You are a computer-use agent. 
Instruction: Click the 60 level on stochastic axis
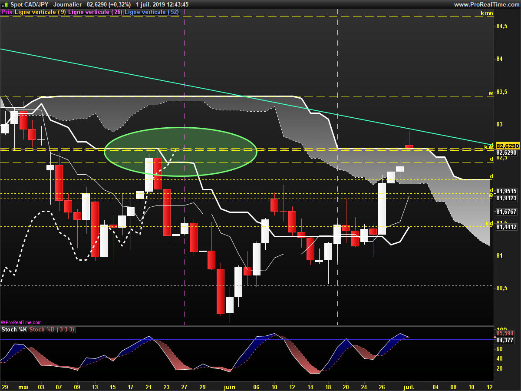tap(499, 349)
